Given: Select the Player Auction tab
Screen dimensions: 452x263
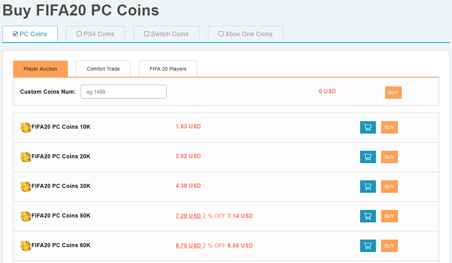Looking at the screenshot, I should [x=40, y=69].
